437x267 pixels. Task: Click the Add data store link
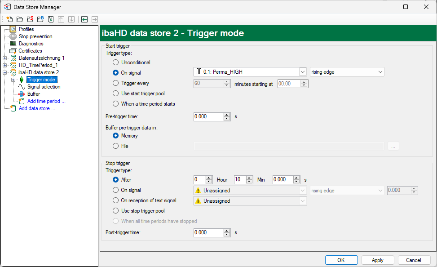(37, 108)
